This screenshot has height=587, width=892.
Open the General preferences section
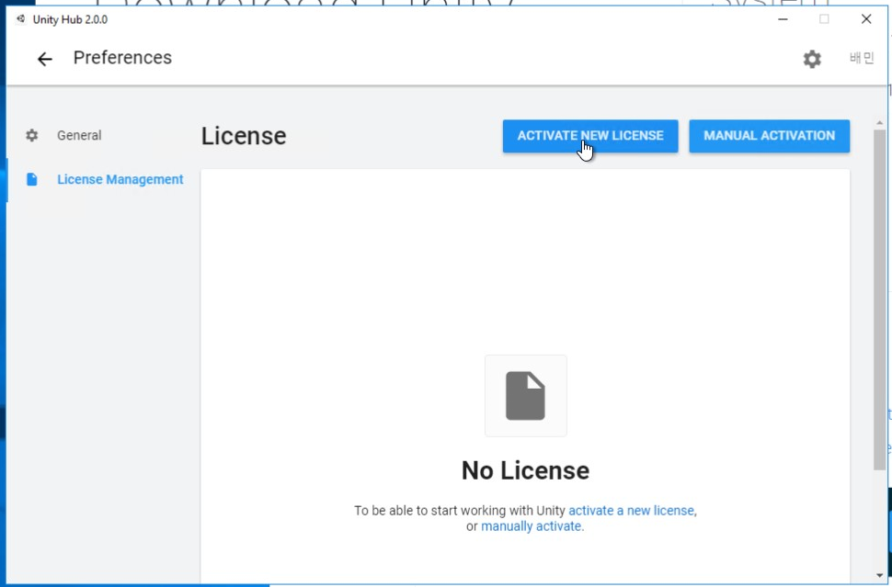point(79,135)
